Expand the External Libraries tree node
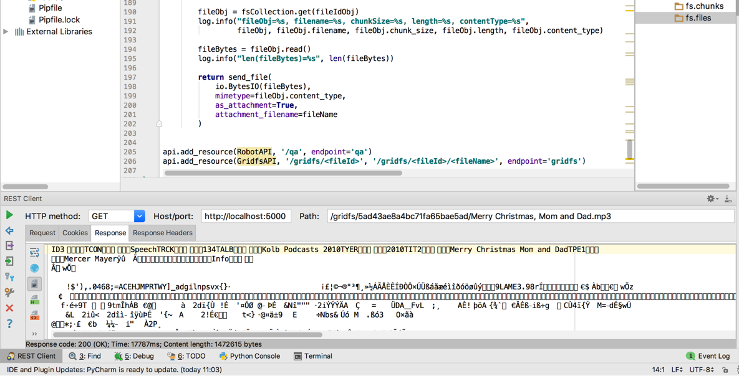The image size is (739, 376). (x=6, y=32)
